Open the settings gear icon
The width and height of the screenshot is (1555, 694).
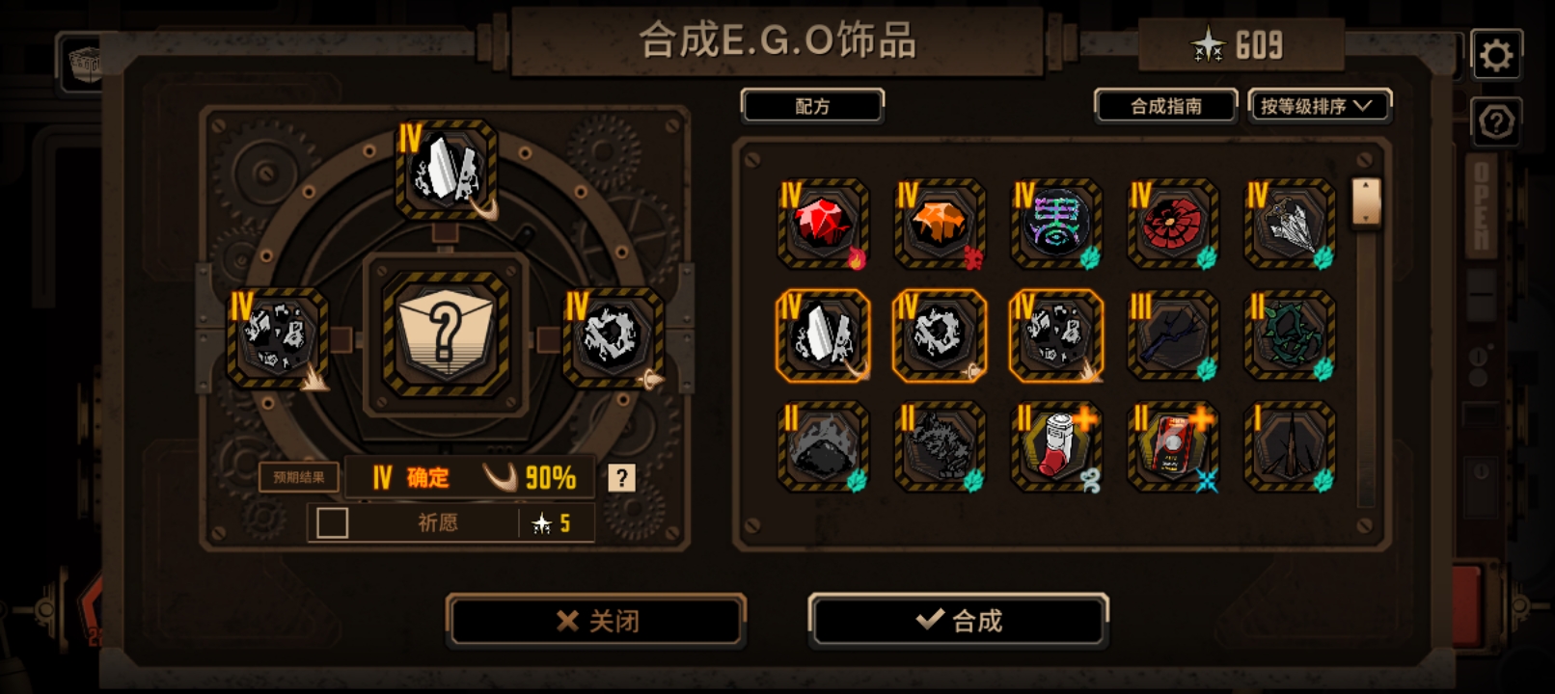click(1496, 55)
